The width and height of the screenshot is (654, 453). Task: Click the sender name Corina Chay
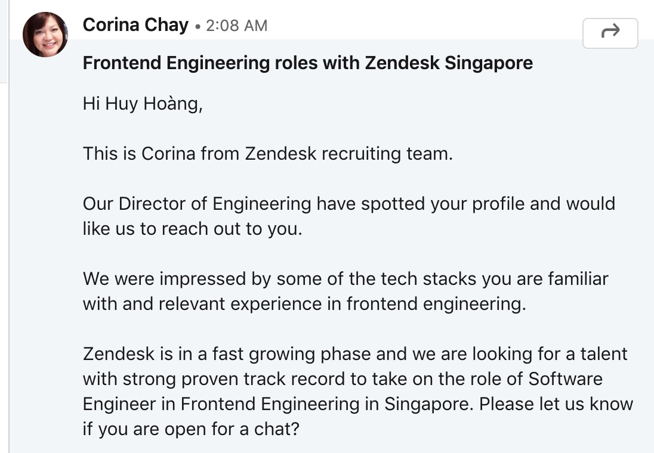135,25
